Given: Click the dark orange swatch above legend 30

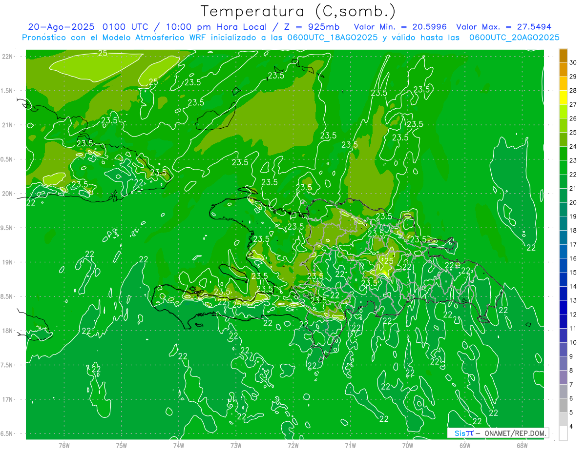Looking at the screenshot, I should [563, 56].
